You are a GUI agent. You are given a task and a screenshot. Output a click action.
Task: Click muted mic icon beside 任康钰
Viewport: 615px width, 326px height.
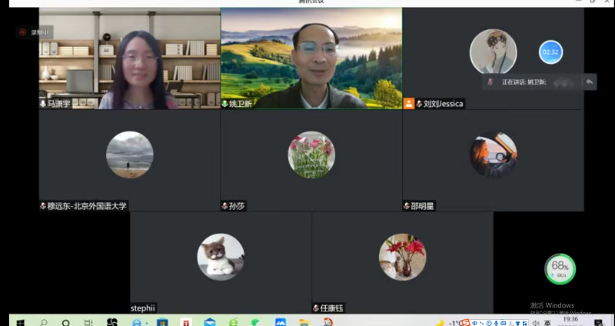click(x=315, y=308)
